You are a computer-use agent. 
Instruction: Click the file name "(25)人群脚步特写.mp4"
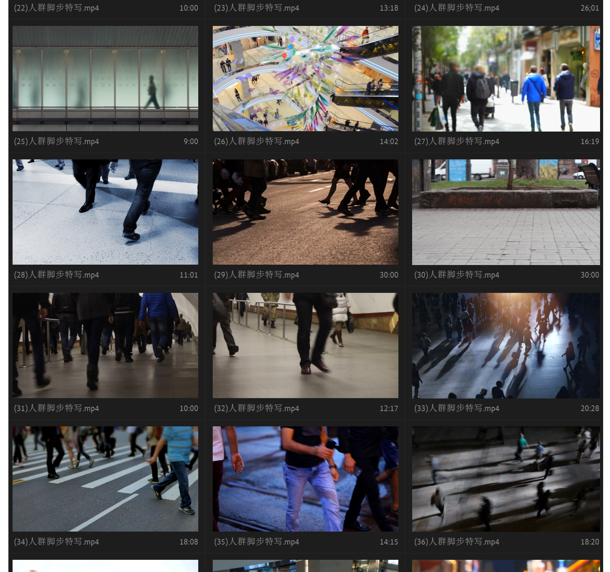pyautogui.click(x=56, y=141)
